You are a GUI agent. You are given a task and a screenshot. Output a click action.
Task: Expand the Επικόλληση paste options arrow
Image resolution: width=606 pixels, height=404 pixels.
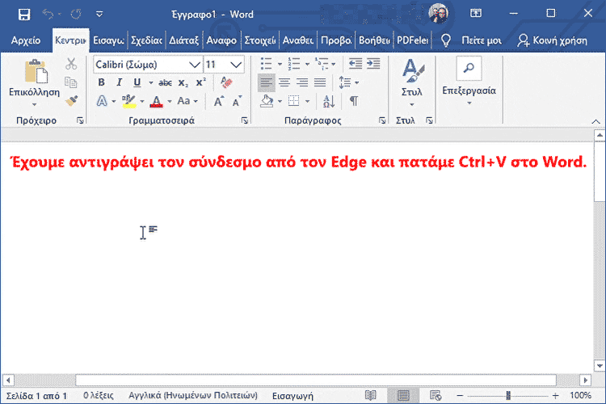[x=35, y=104]
